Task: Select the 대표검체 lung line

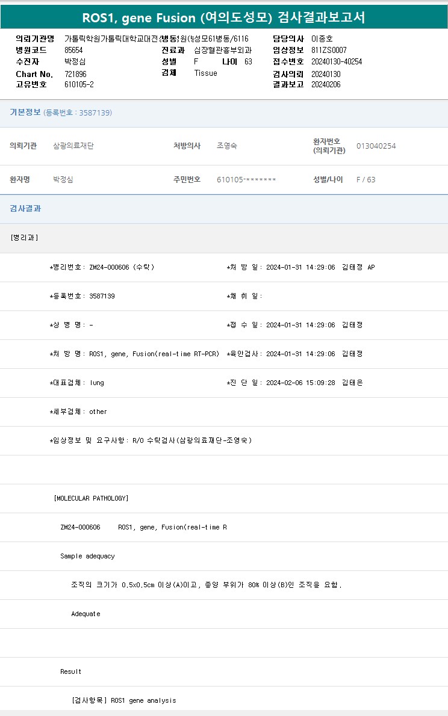Action: point(76,383)
